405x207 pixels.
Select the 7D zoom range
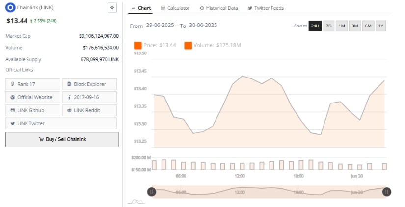coord(329,26)
